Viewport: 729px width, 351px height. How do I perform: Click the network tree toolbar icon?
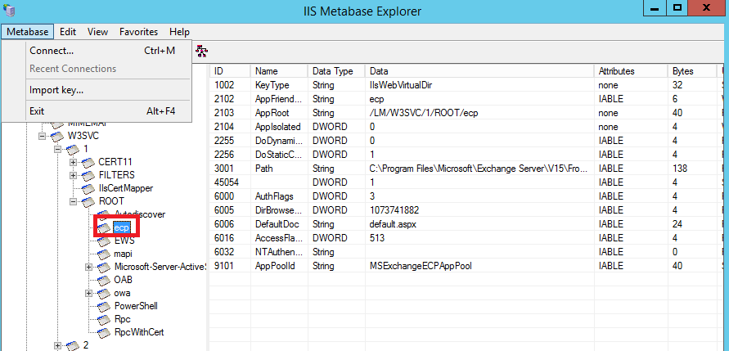202,51
